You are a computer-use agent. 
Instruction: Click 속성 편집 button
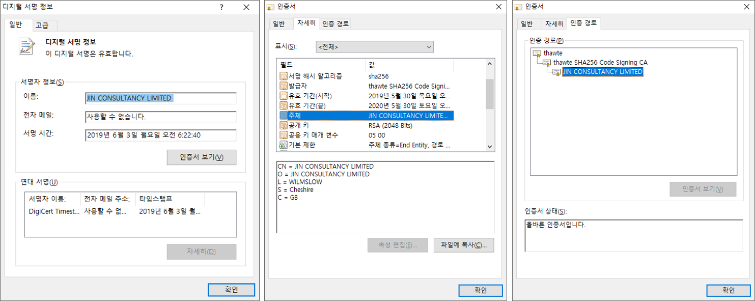point(398,245)
